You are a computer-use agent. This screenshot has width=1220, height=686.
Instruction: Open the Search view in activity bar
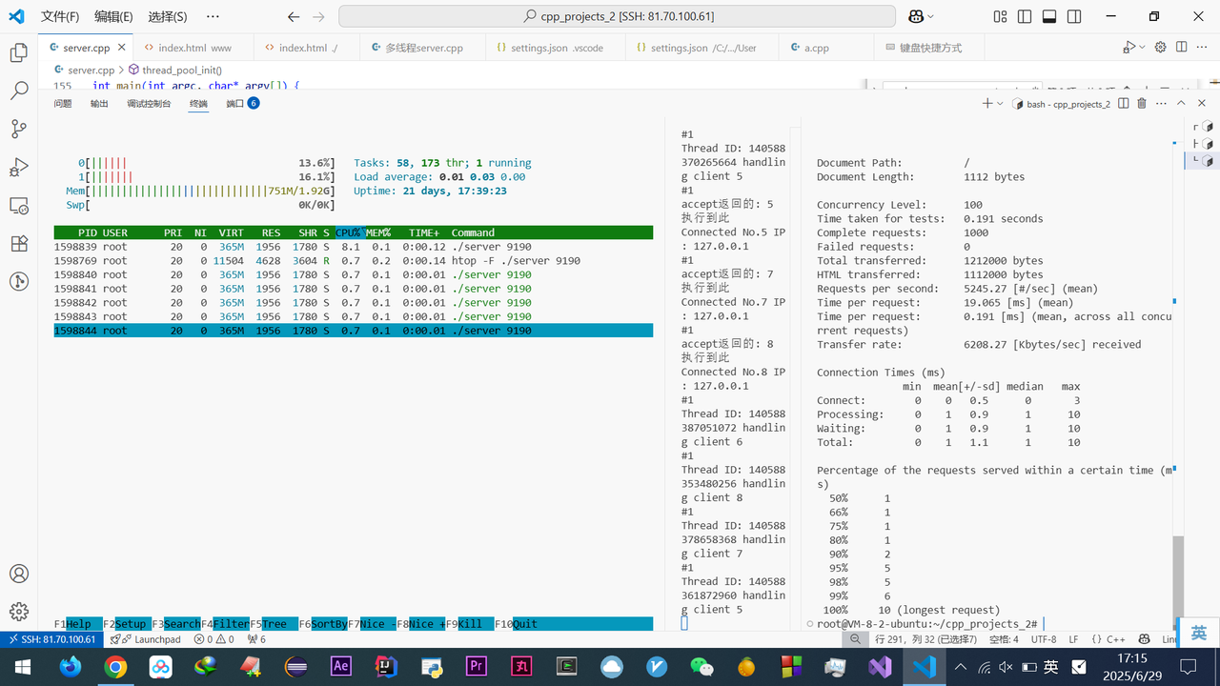tap(18, 91)
